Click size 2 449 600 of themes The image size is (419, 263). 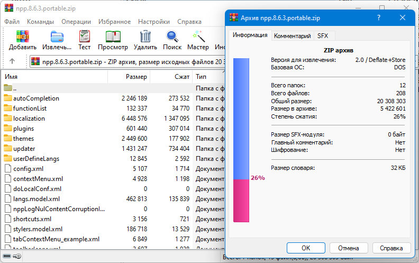coord(134,139)
